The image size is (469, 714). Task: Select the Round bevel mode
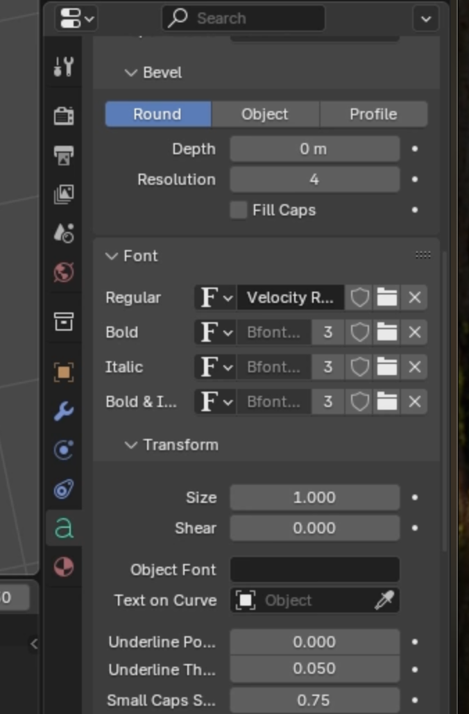pos(158,114)
